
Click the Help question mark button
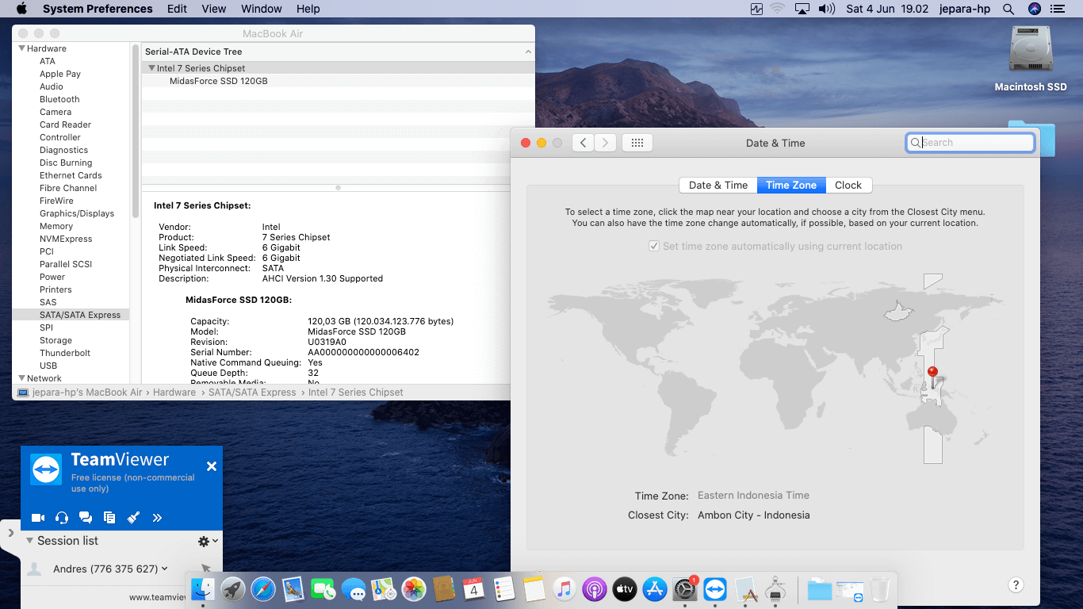[x=1016, y=585]
